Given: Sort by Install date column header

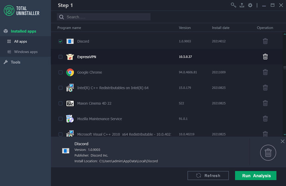Looking at the screenshot, I should pyautogui.click(x=220, y=28).
